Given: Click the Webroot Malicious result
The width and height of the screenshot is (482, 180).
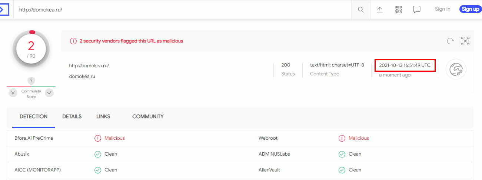Looking at the screenshot, I should 354,138.
